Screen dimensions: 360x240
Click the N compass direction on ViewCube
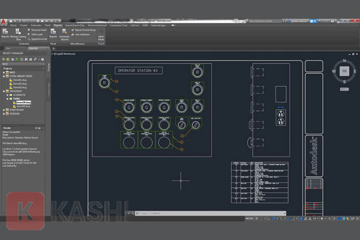(344, 61)
